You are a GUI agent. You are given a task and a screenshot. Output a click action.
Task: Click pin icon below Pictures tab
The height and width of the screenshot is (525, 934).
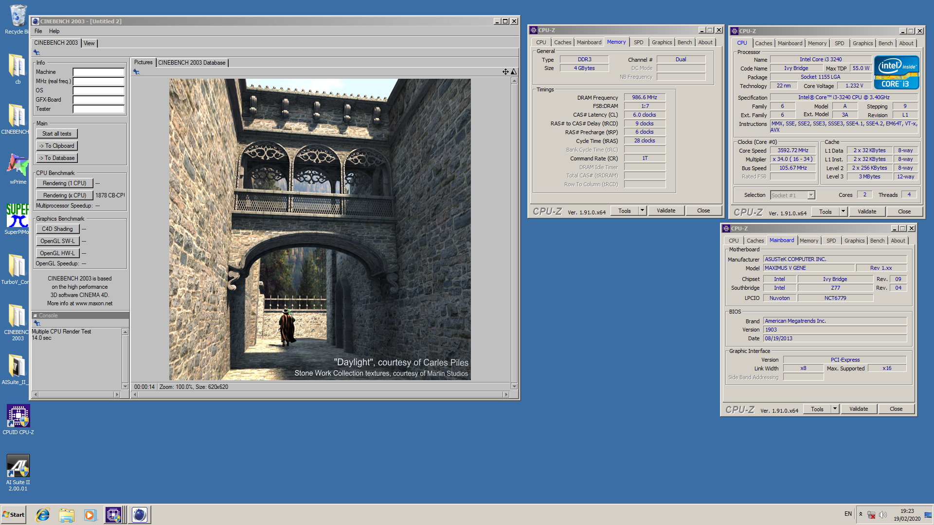136,72
